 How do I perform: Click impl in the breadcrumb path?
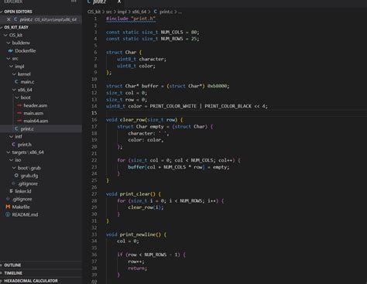[x=122, y=12]
